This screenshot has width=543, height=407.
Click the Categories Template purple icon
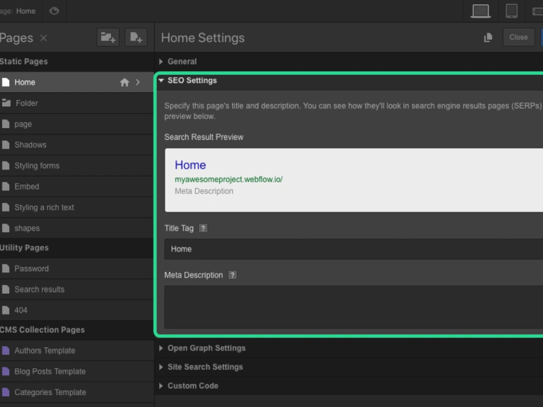tap(5, 392)
